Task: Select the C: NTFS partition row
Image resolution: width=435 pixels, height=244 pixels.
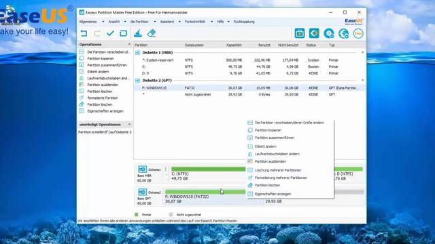Action: [x=249, y=66]
